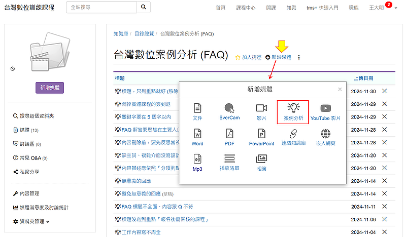The width and height of the screenshot is (406, 237).
Task: Close the 新增媒體 popup dialog
Action: point(340,89)
